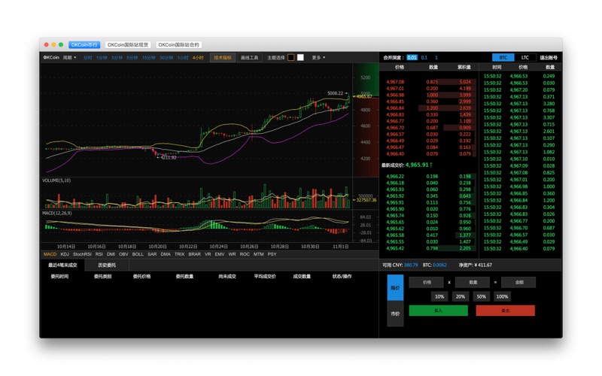Click the 金额 amount input field
The image size is (602, 376).
(x=518, y=283)
